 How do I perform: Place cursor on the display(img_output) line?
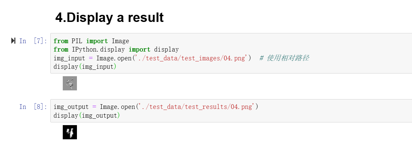[x=86, y=116]
